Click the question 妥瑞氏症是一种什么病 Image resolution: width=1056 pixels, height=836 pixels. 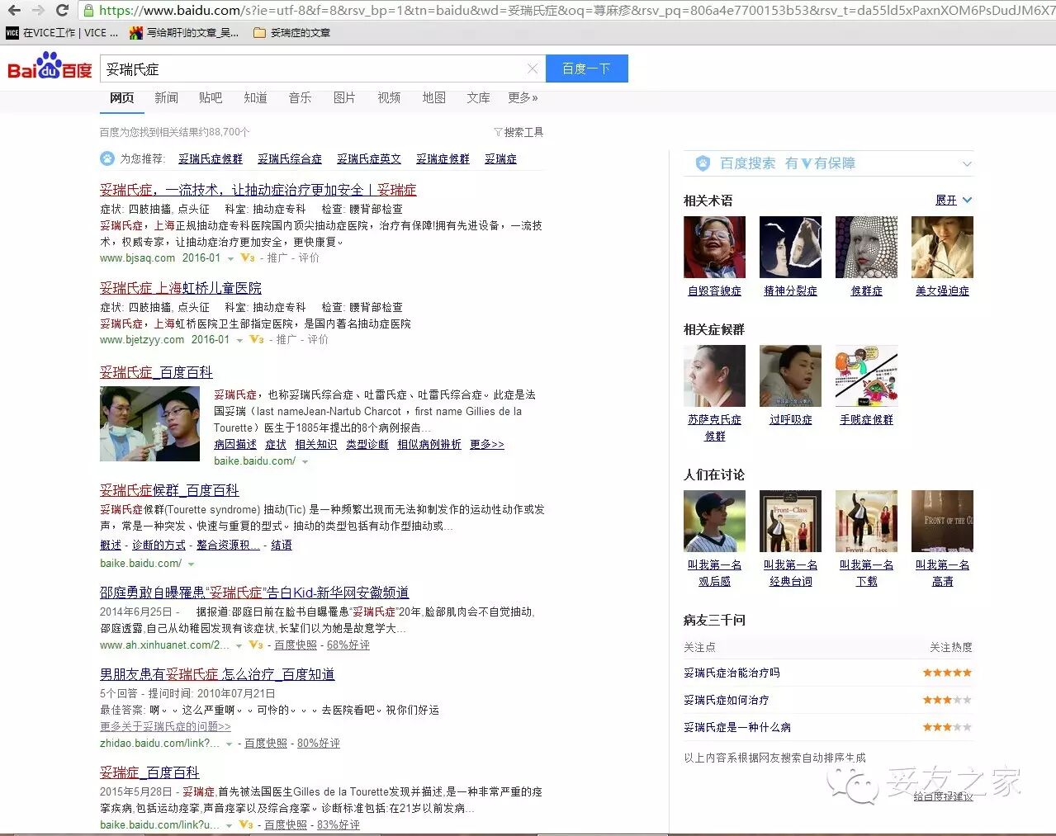[x=737, y=728]
